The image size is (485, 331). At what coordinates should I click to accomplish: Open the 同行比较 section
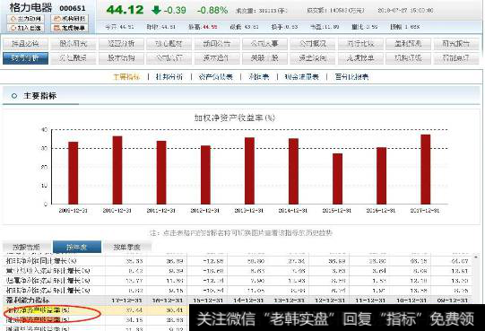point(360,44)
